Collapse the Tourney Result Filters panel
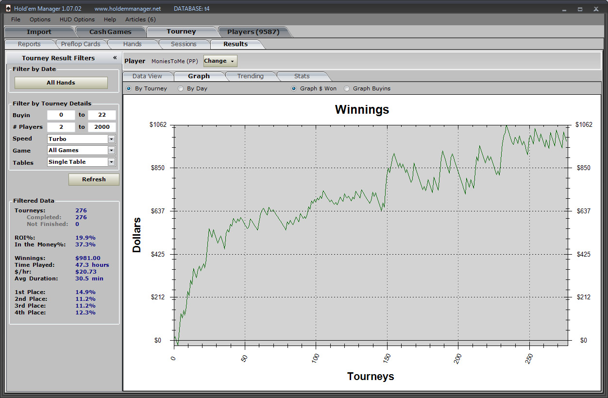This screenshot has height=398, width=608. click(x=115, y=58)
